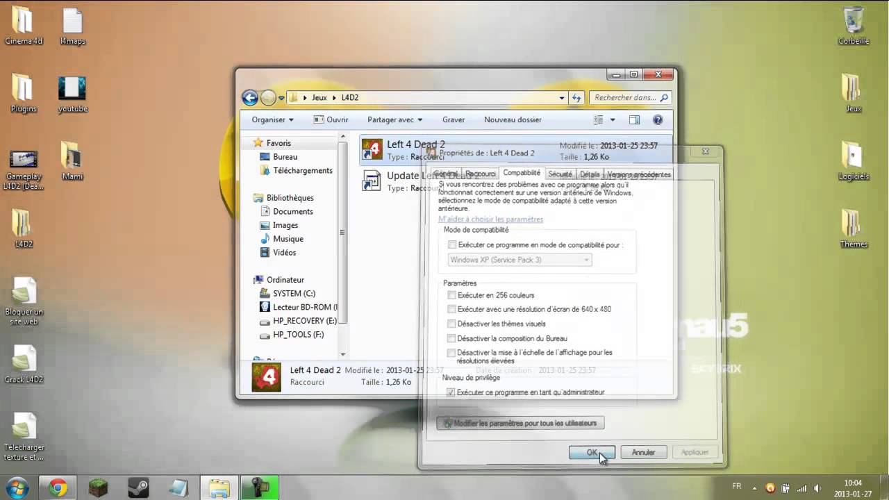Refresh the Explorer folder view

[x=576, y=98]
